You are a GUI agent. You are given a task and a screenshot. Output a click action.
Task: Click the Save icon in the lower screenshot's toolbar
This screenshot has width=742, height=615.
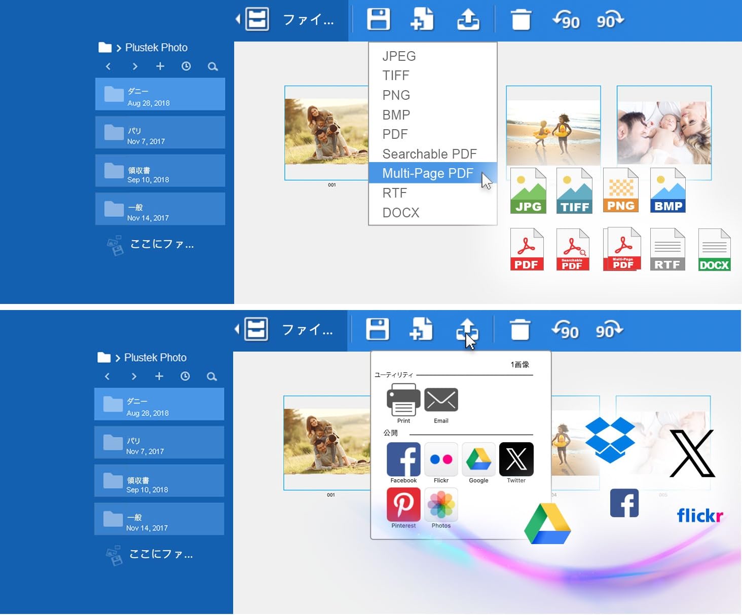378,329
